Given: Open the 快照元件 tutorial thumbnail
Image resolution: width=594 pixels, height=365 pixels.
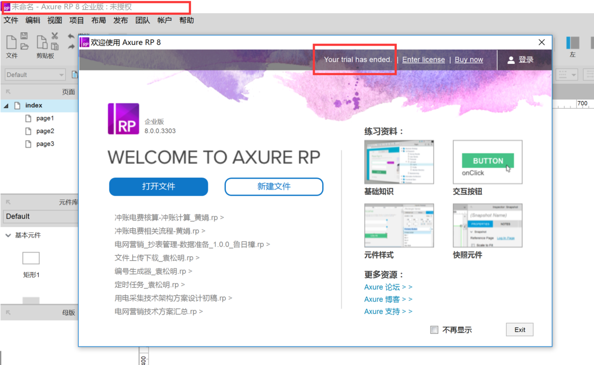Looking at the screenshot, I should (488, 226).
